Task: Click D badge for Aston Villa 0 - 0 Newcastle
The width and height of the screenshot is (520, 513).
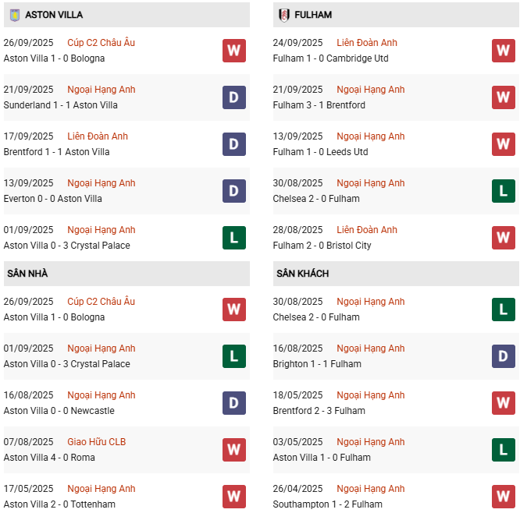Action: pos(233,403)
